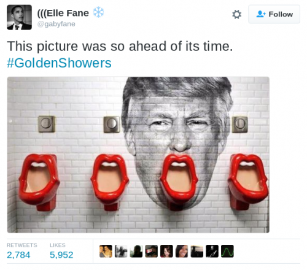This screenshot has height=270, width=307.
Task: Click the (((Elle Fane display name
Action: pyautogui.click(x=63, y=13)
